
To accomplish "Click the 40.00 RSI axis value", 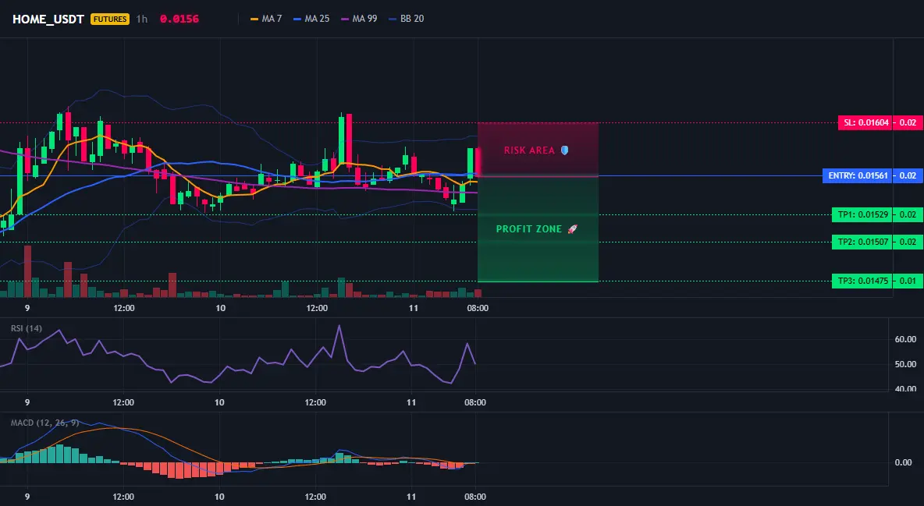I will pyautogui.click(x=905, y=388).
